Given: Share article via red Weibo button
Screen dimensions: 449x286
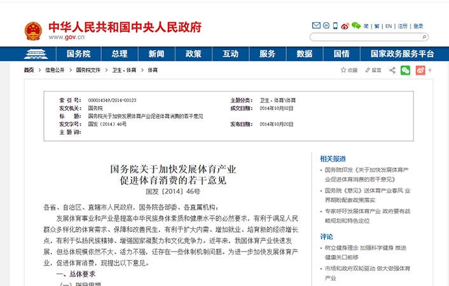Looking at the screenshot, I should coord(420,70).
